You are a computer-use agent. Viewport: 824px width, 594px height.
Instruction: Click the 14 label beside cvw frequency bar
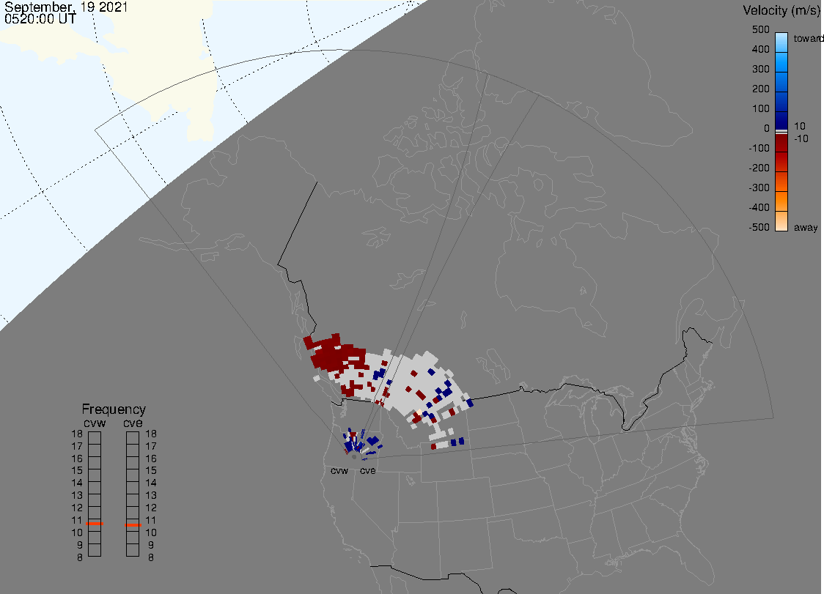click(x=77, y=483)
